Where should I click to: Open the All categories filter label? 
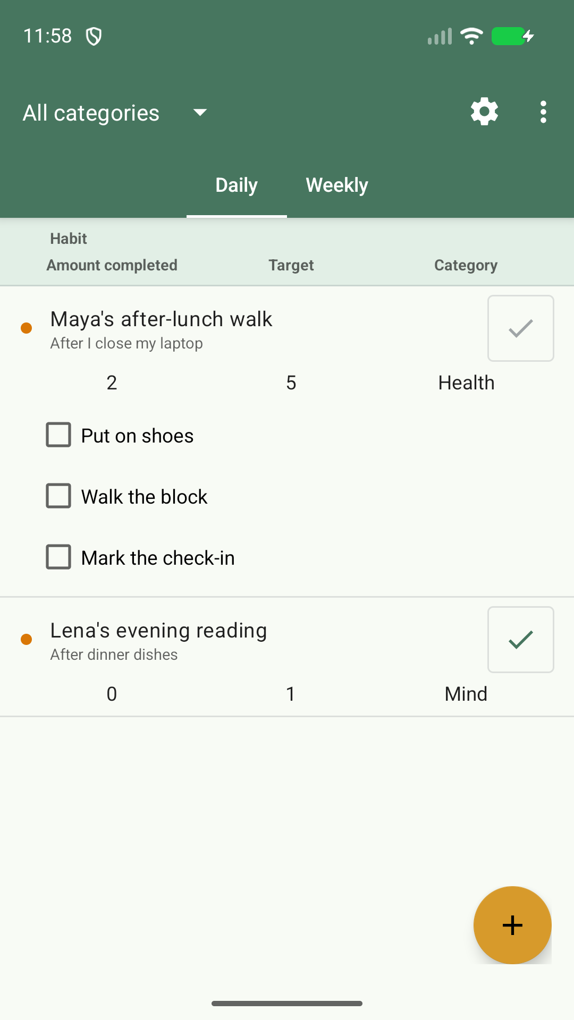pos(91,113)
